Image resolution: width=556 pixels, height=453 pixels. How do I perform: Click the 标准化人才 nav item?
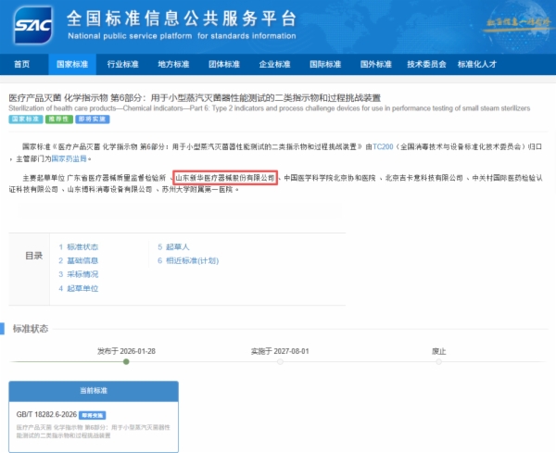pyautogui.click(x=478, y=65)
